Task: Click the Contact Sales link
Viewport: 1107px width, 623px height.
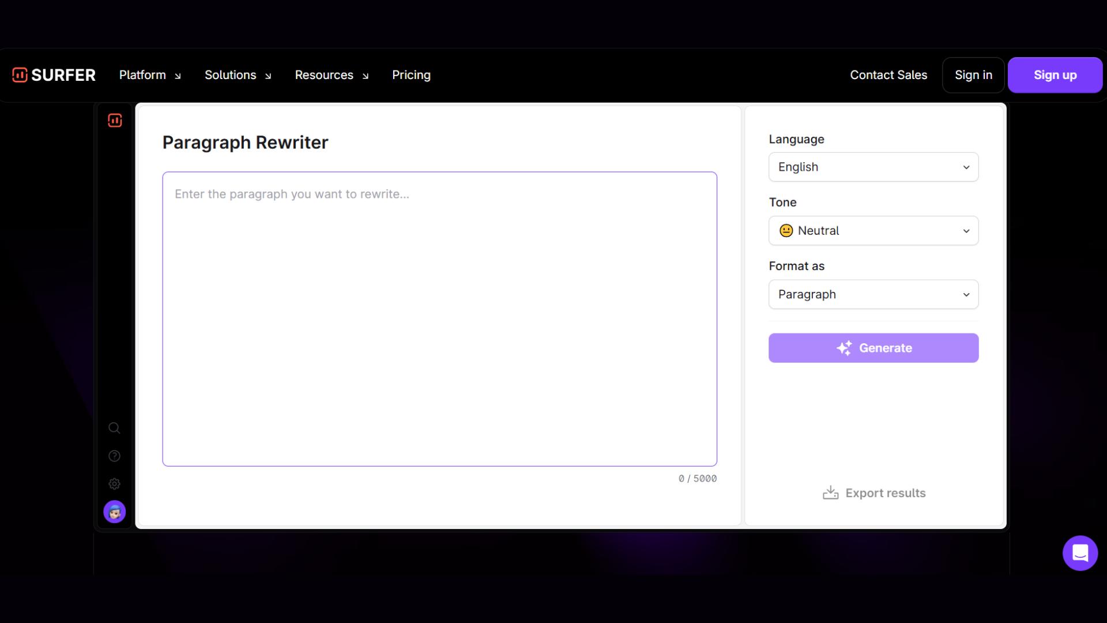Action: click(x=888, y=75)
